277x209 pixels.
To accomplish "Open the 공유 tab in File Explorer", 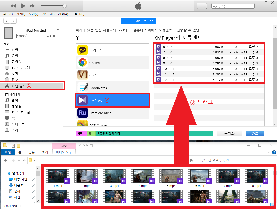I will tap(32, 152).
